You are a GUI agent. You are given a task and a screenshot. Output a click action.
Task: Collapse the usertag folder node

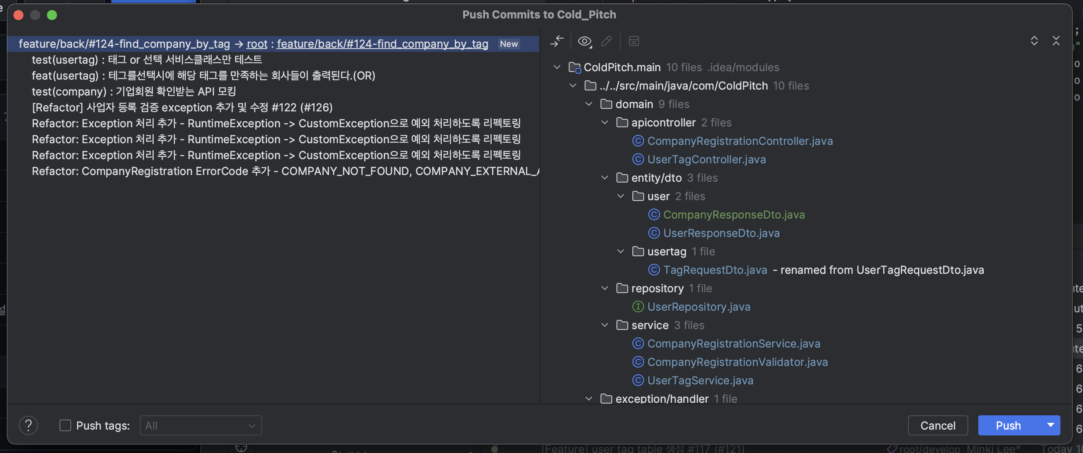point(621,251)
